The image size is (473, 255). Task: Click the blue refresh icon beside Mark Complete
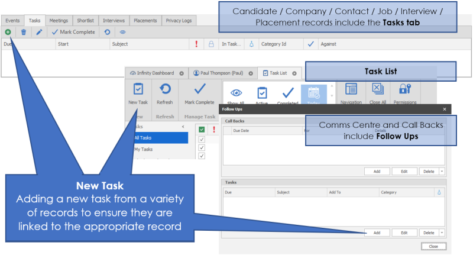[x=107, y=32]
